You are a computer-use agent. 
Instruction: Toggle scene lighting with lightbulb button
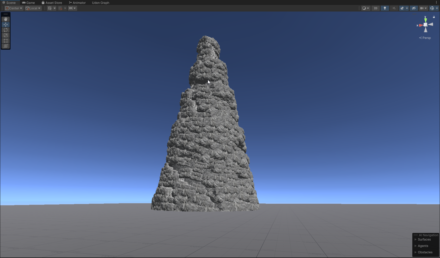385,8
